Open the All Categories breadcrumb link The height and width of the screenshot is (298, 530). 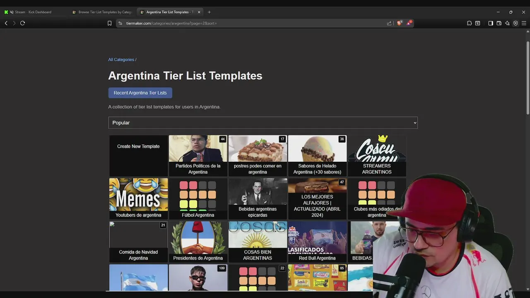coord(121,60)
